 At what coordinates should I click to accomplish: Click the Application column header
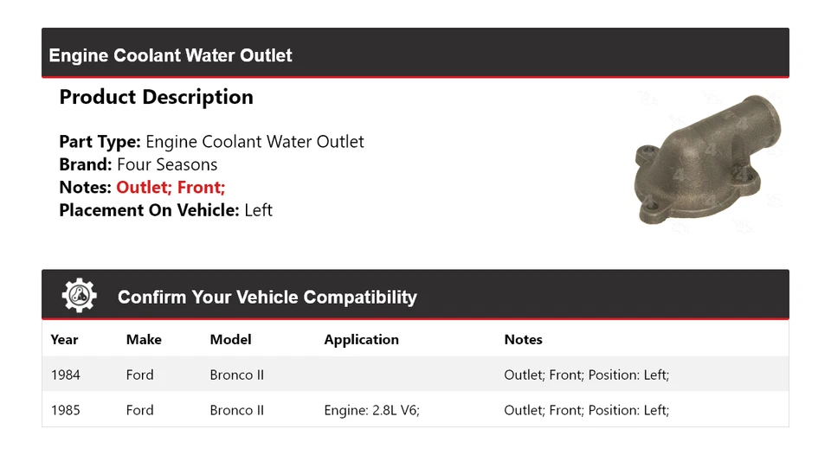(361, 340)
